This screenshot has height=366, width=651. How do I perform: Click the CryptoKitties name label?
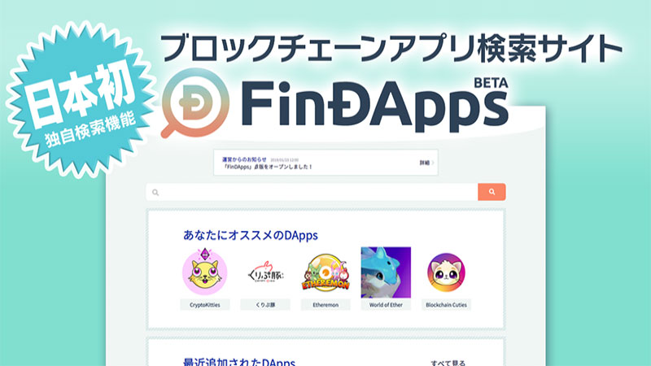[x=205, y=304]
